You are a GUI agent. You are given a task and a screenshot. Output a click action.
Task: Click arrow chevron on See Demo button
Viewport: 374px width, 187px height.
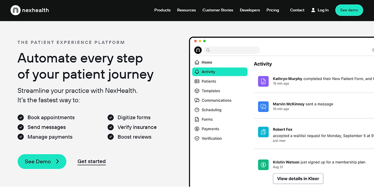58,161
